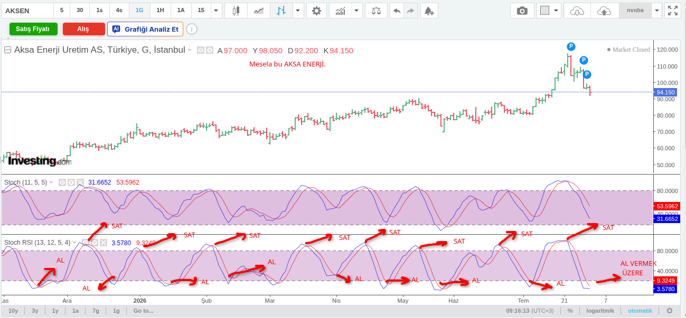Undo last chart action arrow

(397, 11)
